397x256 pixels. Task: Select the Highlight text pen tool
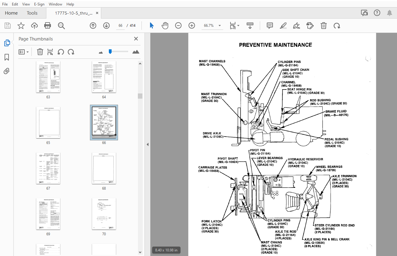[283, 26]
